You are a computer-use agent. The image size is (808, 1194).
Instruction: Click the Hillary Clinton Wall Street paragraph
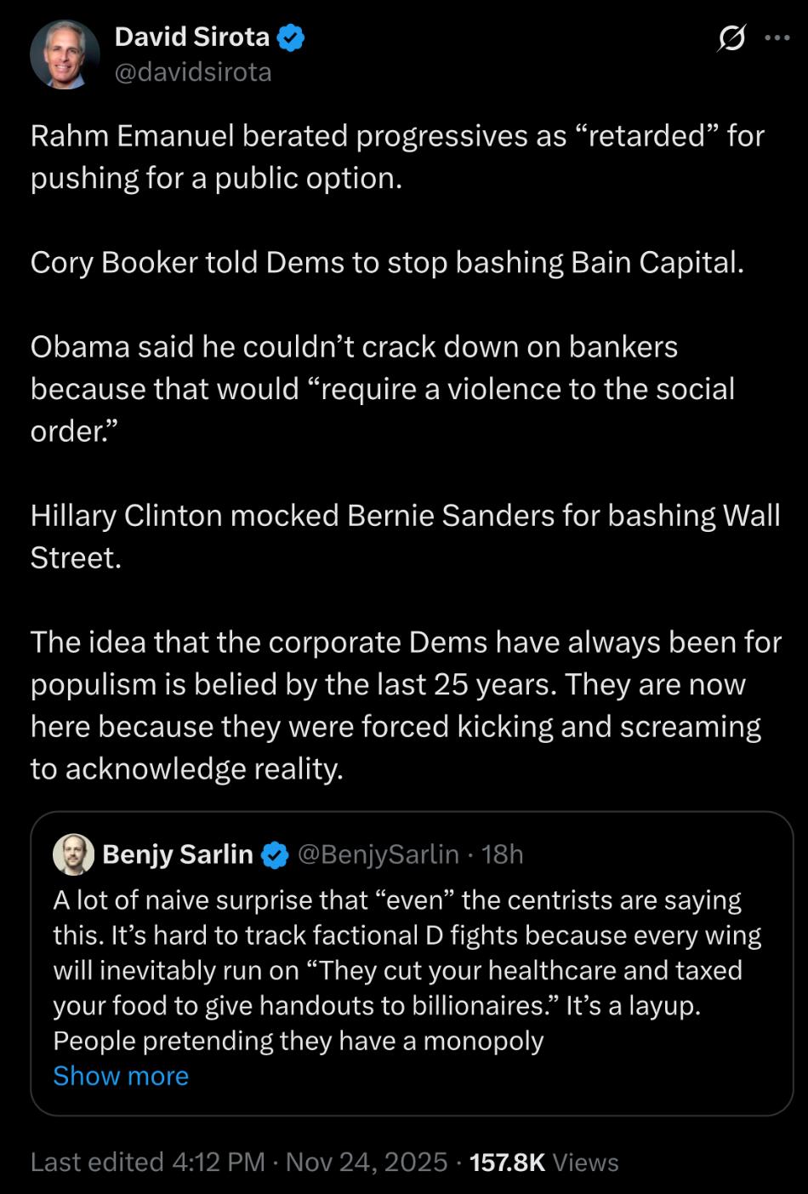(405, 536)
